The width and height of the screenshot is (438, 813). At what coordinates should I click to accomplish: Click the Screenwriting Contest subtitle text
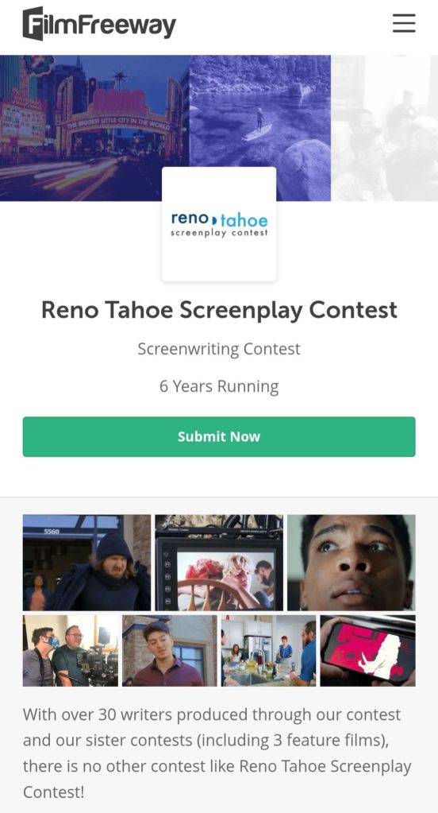[219, 349]
